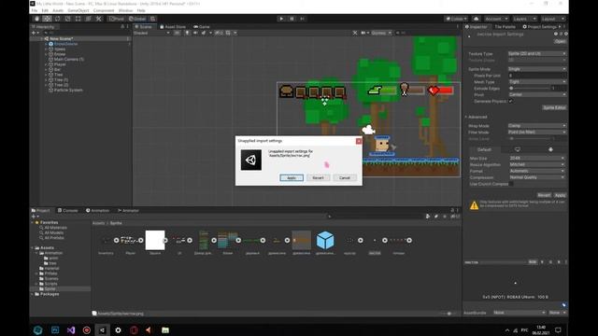Open Sprite Mode dropdown

point(537,69)
